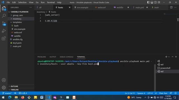Screen dimensions: 179x100
Task: Close the terminal panel
Action: [176, 57]
